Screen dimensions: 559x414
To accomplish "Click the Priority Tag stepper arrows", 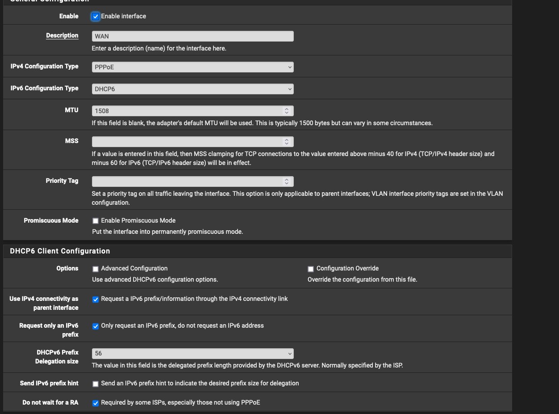I will [x=286, y=182].
